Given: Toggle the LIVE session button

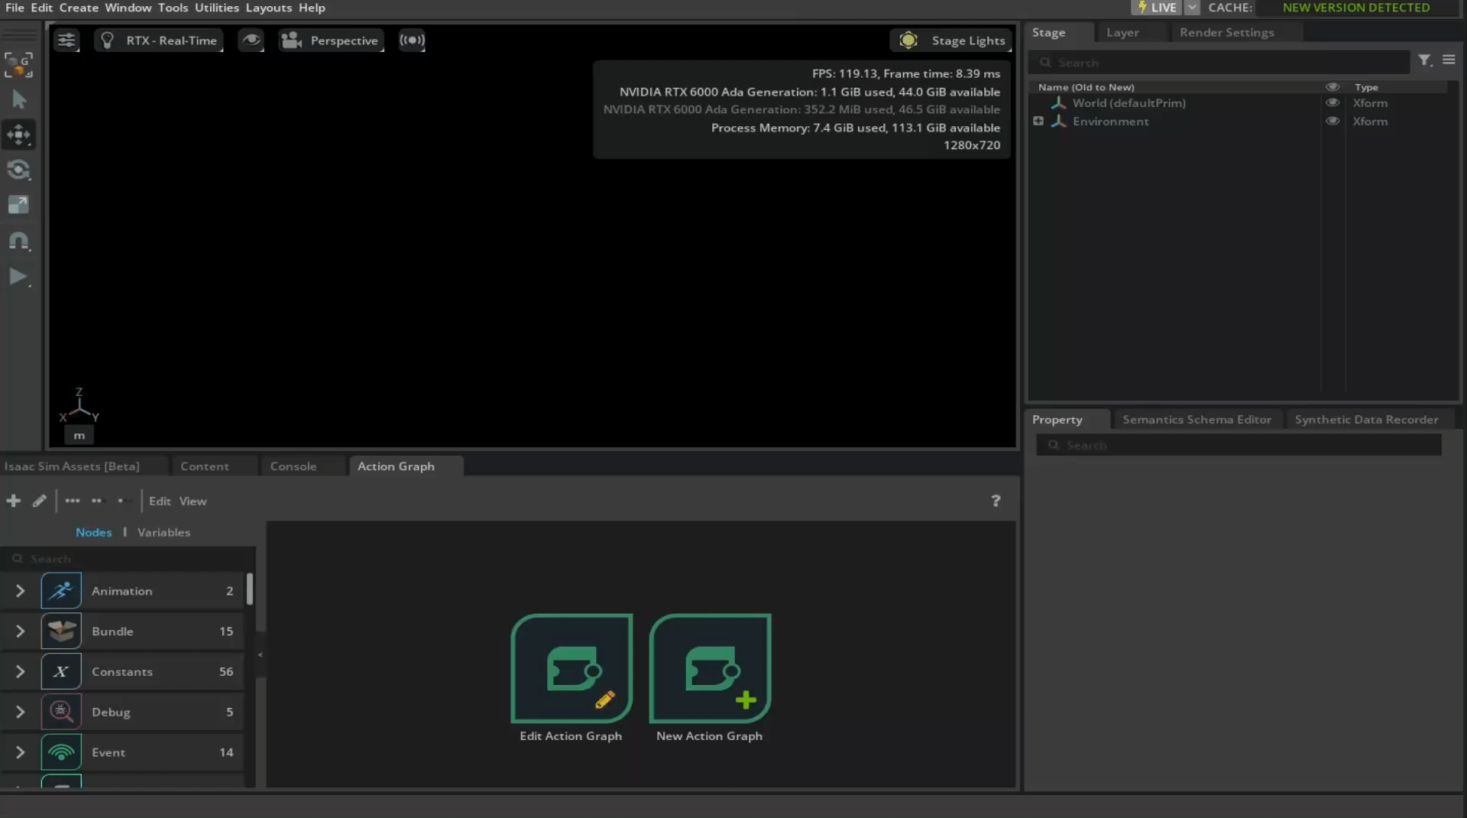Looking at the screenshot, I should click(1157, 8).
